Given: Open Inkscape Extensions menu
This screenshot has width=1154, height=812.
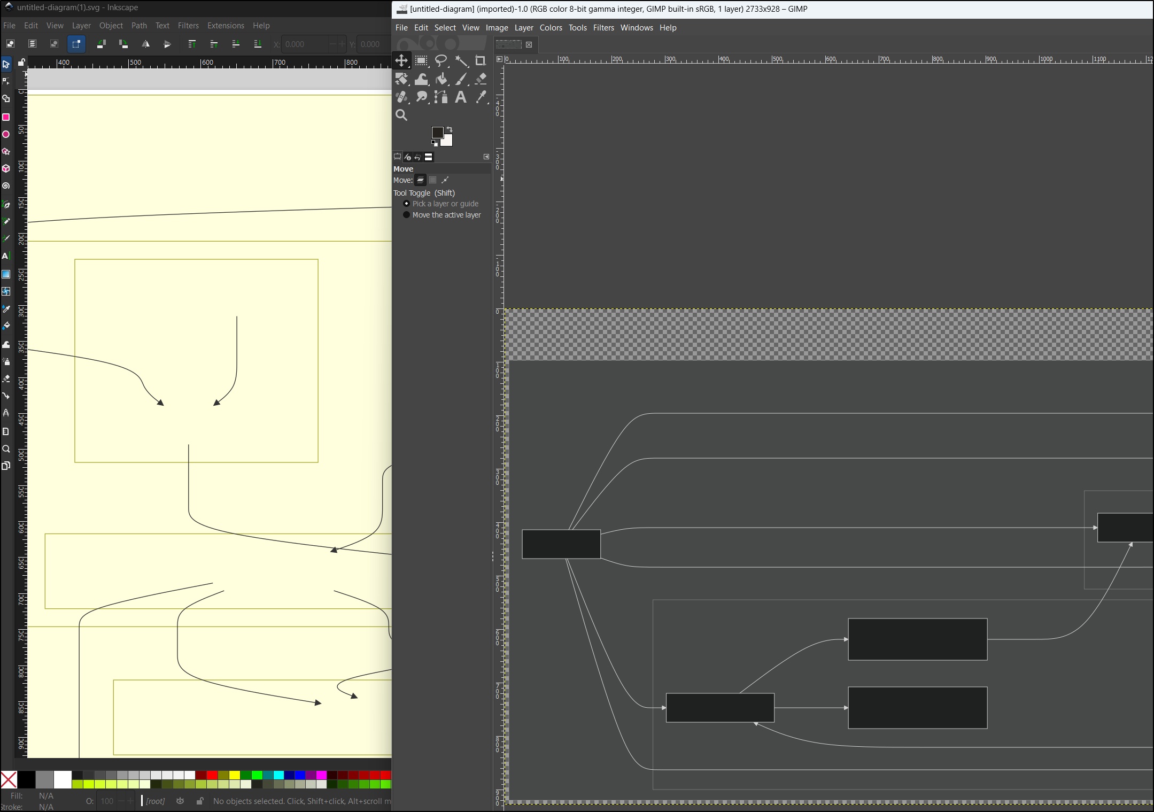Looking at the screenshot, I should pos(226,26).
